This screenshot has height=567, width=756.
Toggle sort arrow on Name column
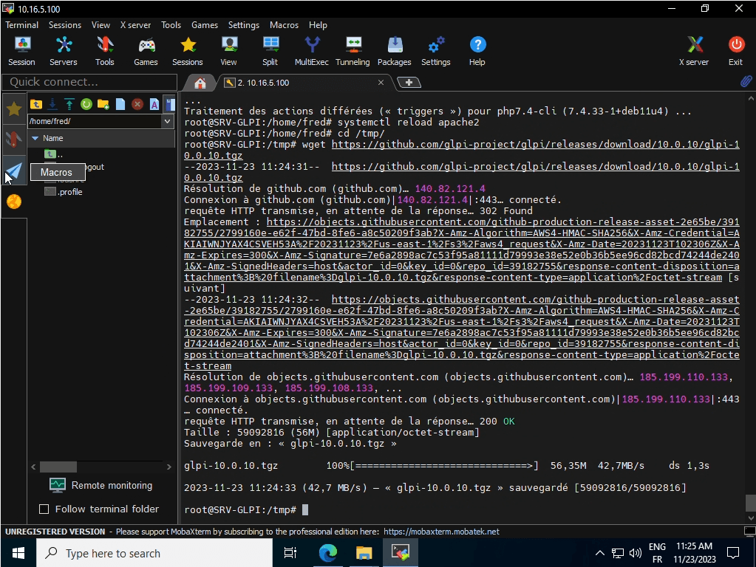coord(35,138)
